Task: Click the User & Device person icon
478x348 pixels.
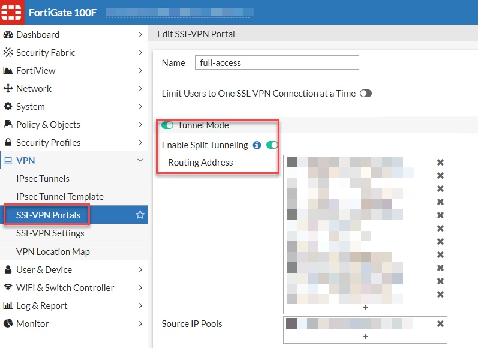Action: [8, 269]
